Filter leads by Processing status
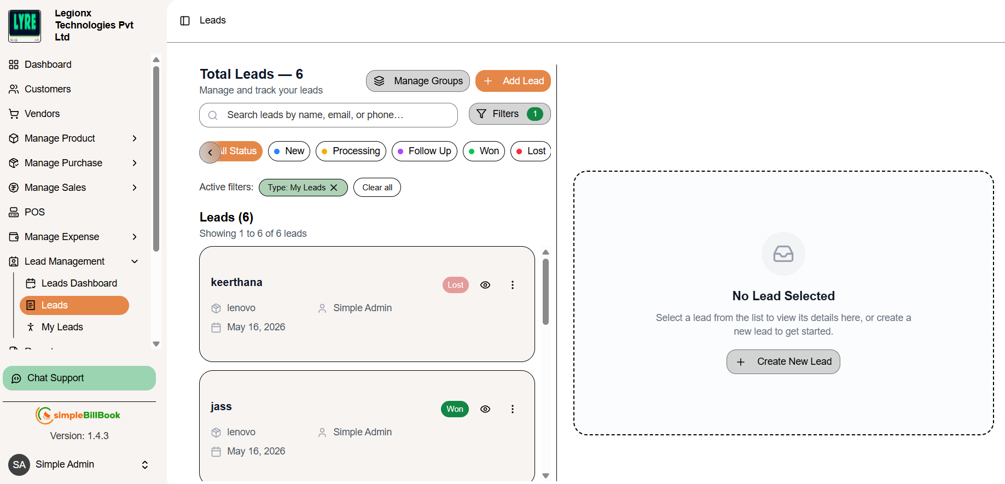 click(x=351, y=151)
